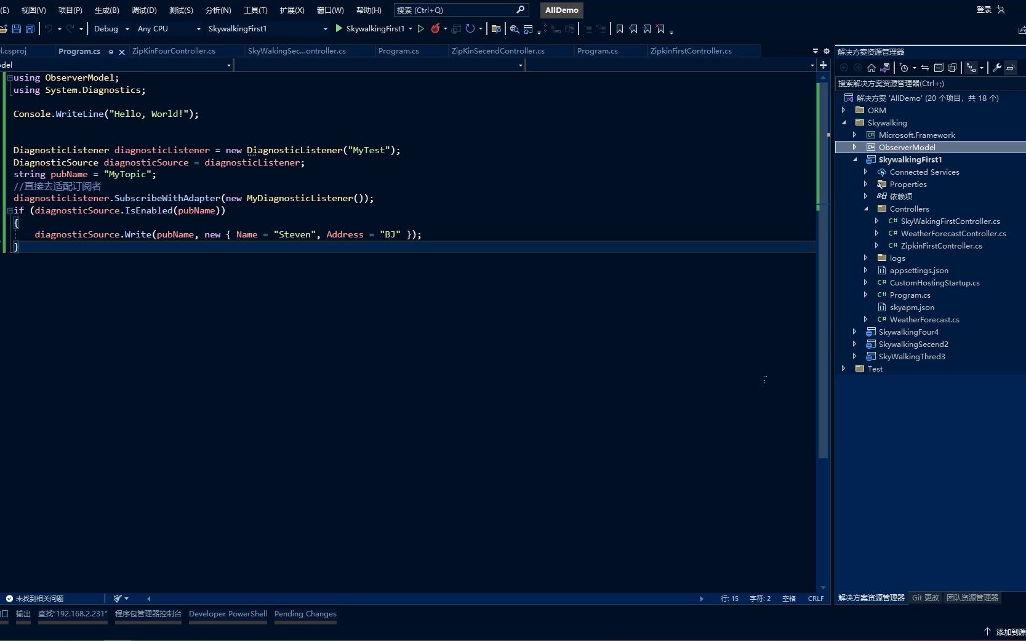
Task: Select skyapm.json in Solution Explorer
Action: click(x=912, y=307)
